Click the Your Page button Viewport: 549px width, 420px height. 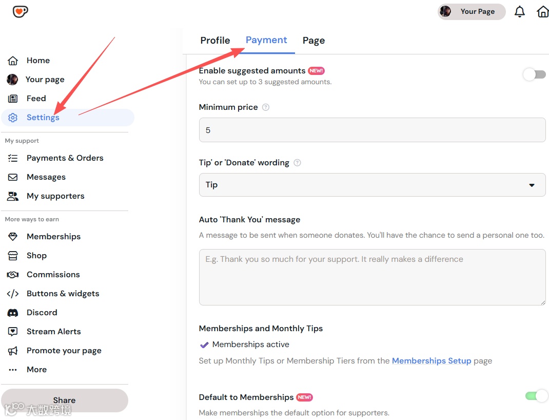click(471, 12)
